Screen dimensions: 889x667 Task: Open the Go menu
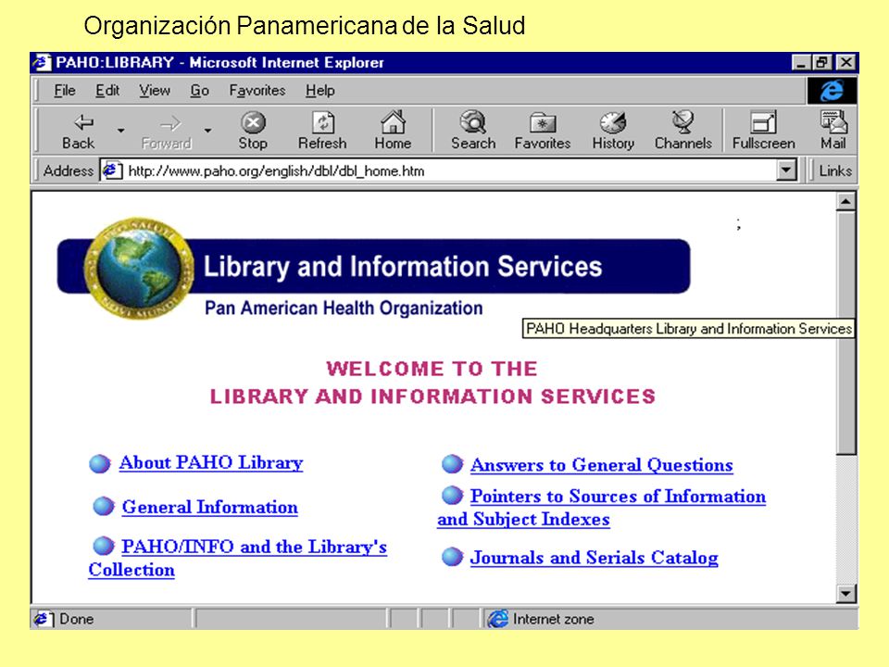pos(200,91)
